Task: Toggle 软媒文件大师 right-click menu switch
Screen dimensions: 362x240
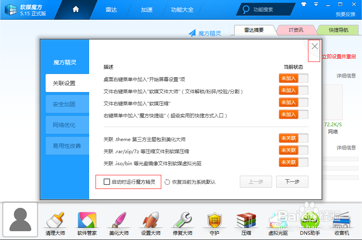Action: click(x=293, y=90)
